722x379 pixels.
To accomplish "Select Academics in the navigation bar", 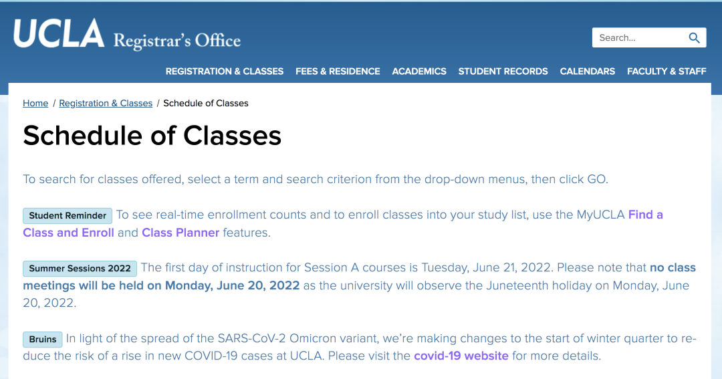I will click(419, 72).
